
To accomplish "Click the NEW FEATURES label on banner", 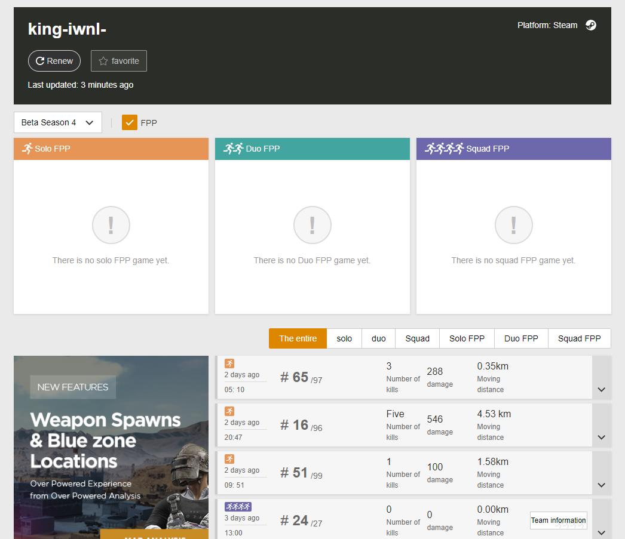I will [73, 387].
